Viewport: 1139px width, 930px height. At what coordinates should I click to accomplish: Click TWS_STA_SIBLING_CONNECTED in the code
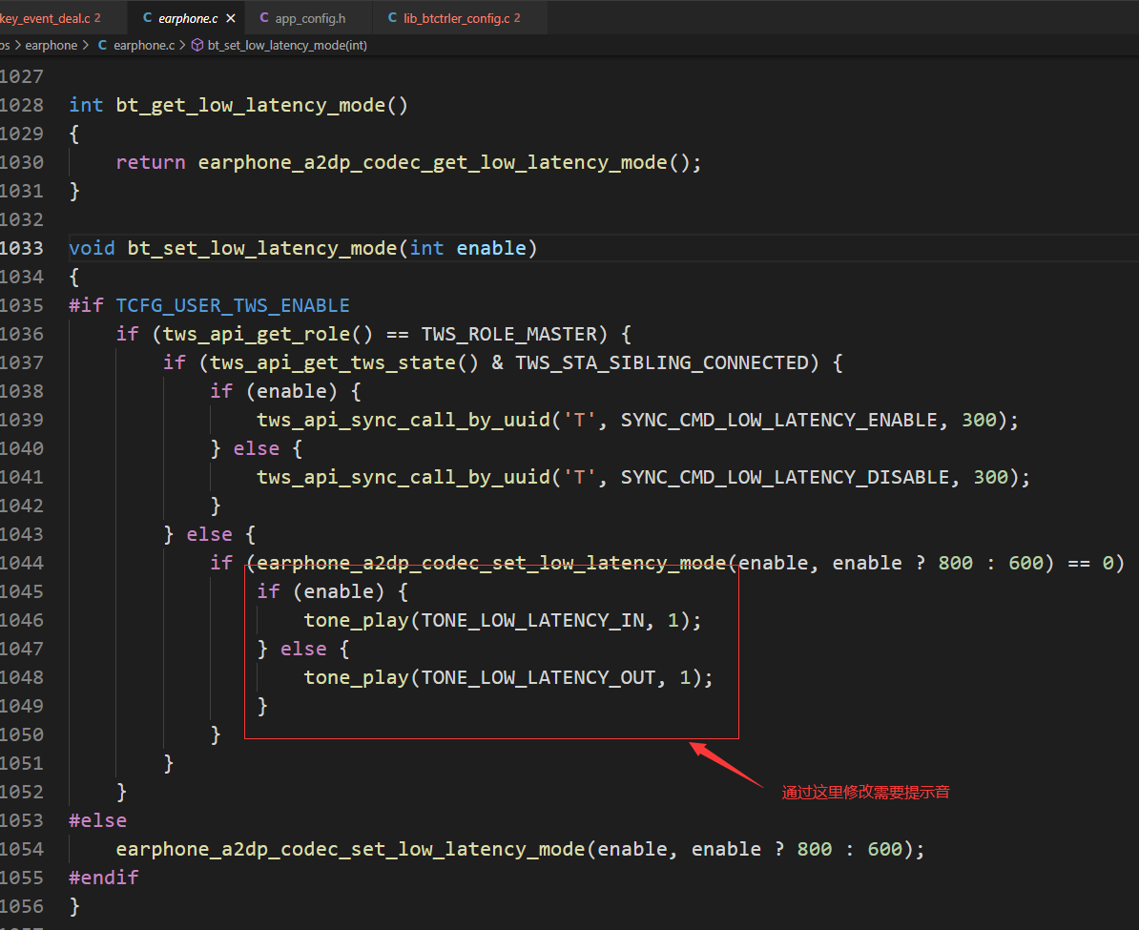[662, 362]
